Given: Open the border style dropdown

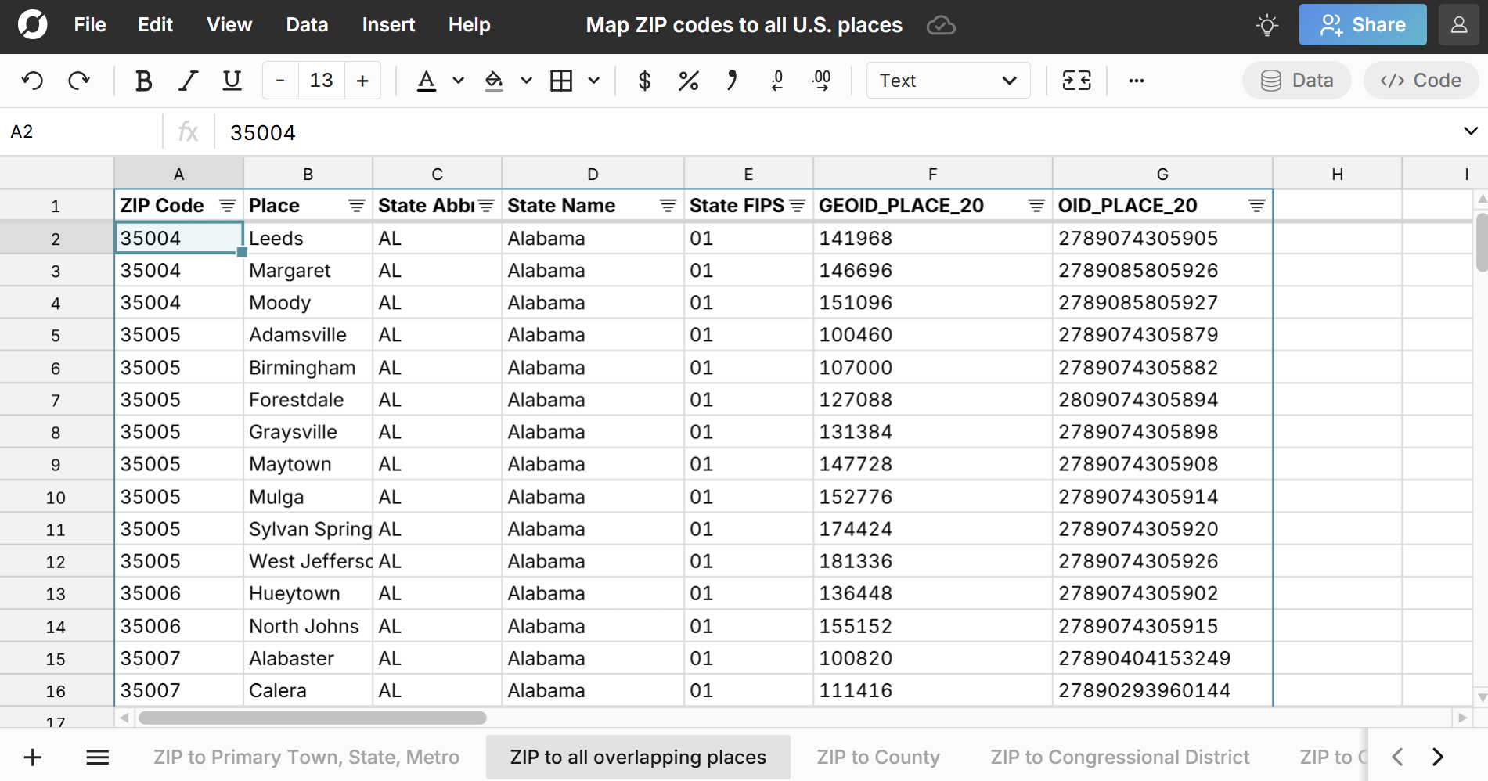Looking at the screenshot, I should [593, 81].
